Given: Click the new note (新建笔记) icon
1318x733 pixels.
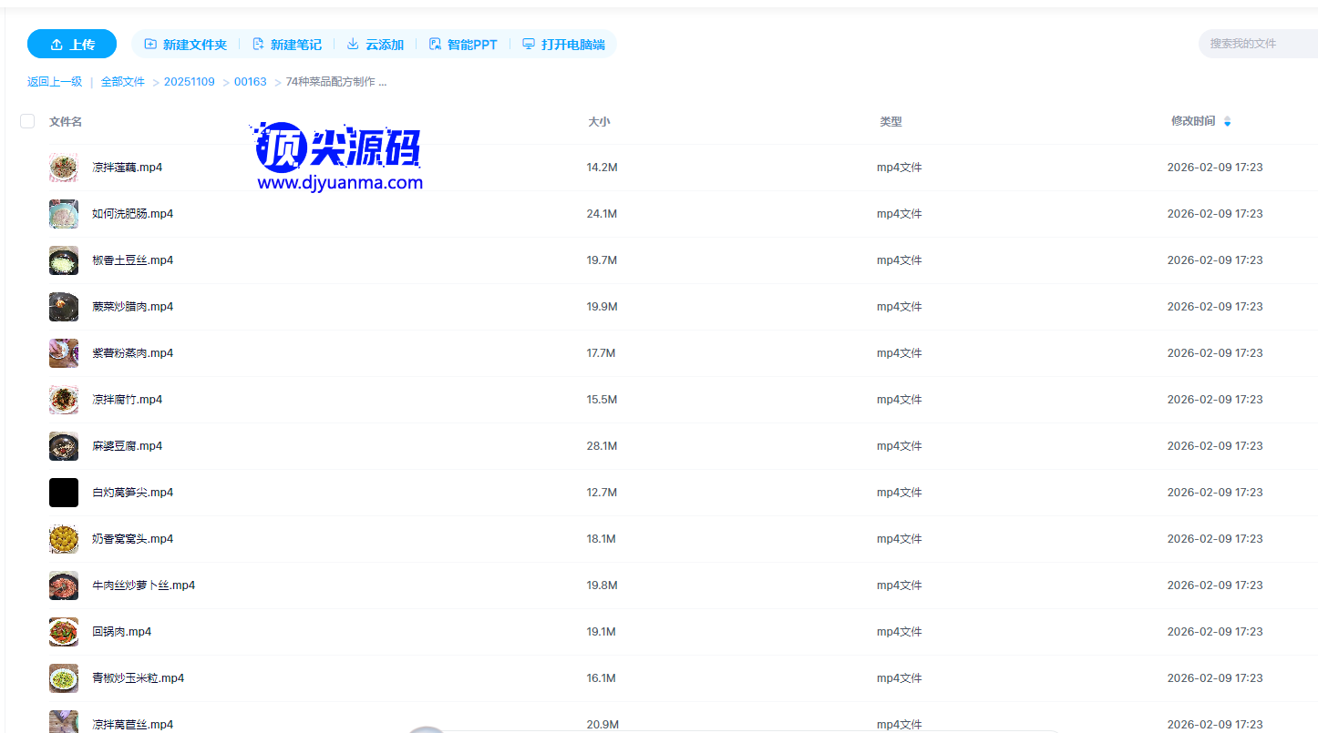Looking at the screenshot, I should pos(258,44).
